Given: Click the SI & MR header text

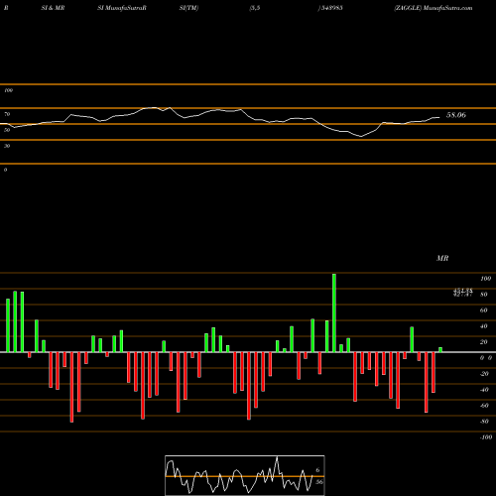Looking at the screenshot, I should tap(53, 8).
